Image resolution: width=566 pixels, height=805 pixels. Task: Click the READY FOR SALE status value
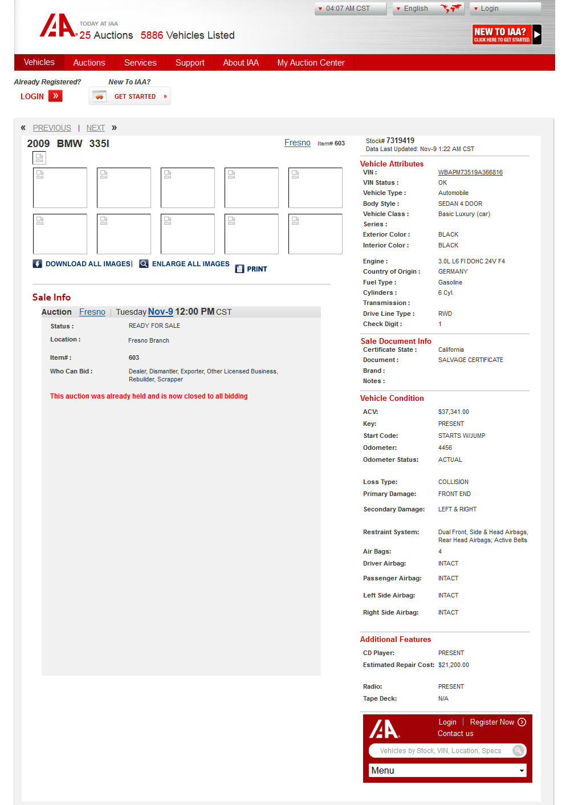pos(154,326)
